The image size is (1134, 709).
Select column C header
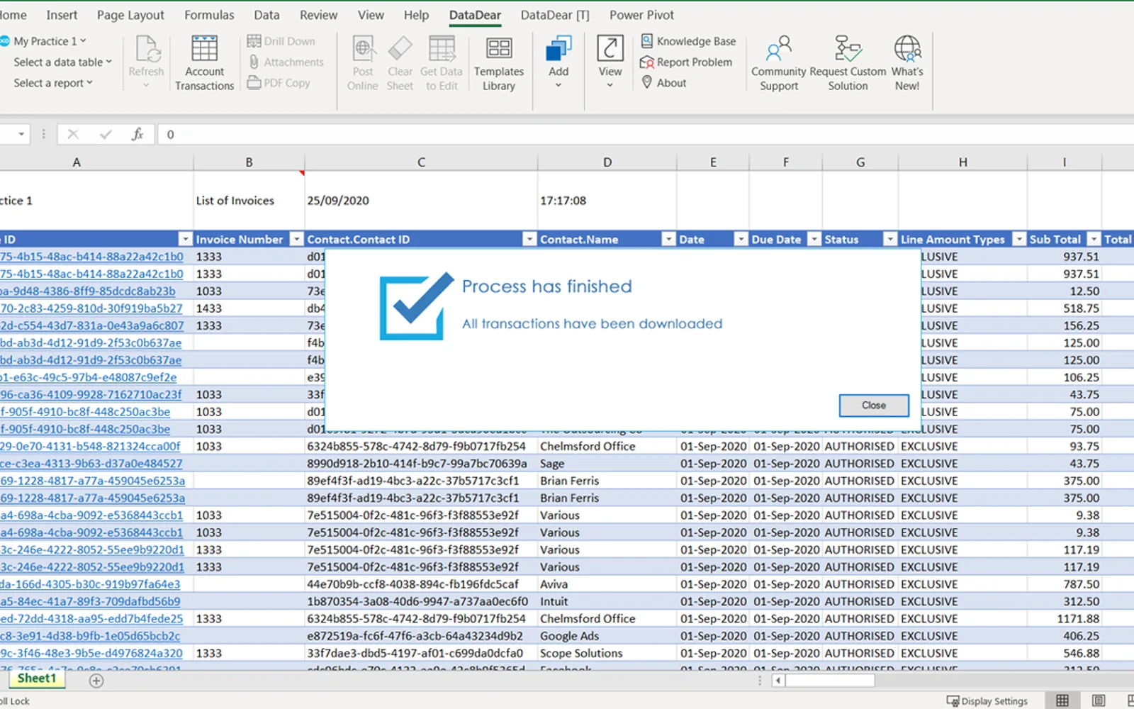pos(421,162)
